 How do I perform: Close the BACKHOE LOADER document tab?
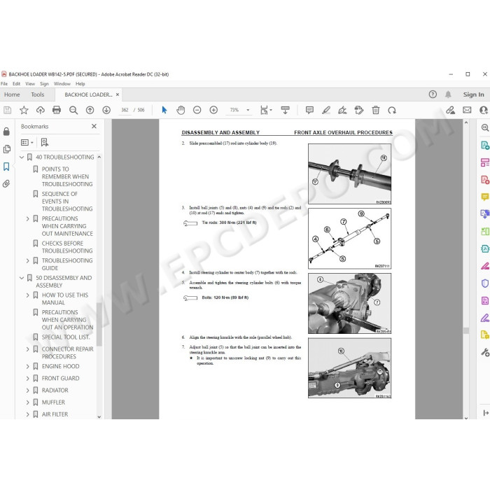point(118,94)
